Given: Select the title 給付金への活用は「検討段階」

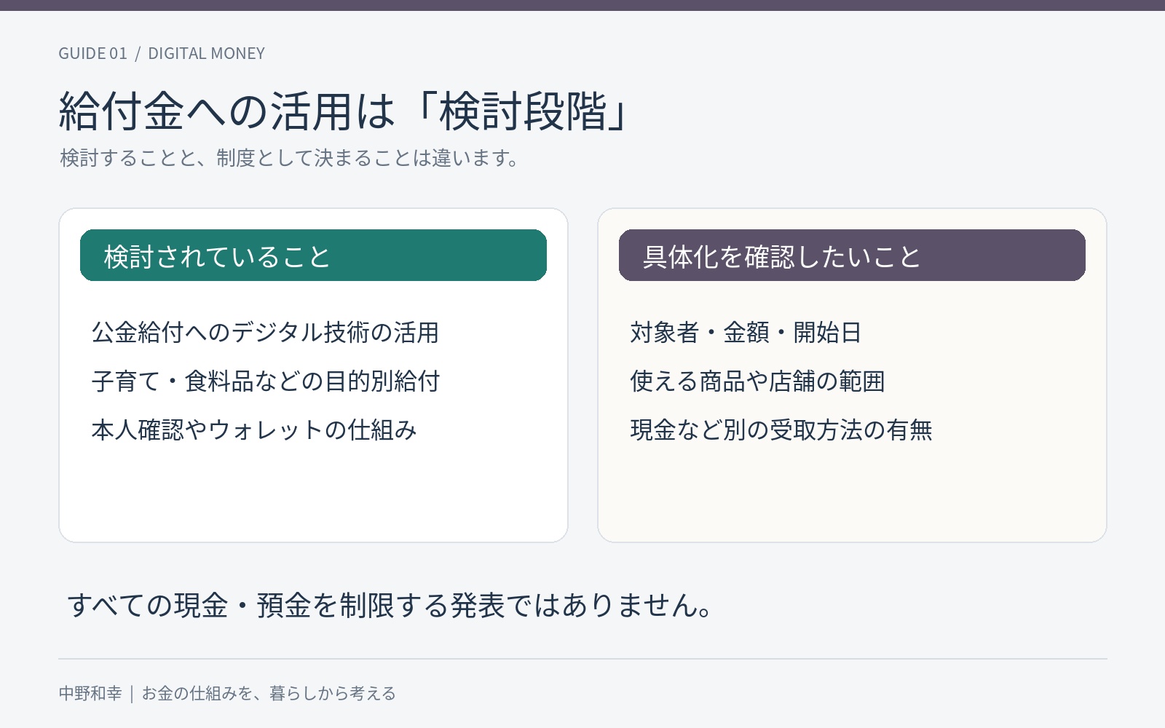Looking at the screenshot, I should click(x=343, y=112).
